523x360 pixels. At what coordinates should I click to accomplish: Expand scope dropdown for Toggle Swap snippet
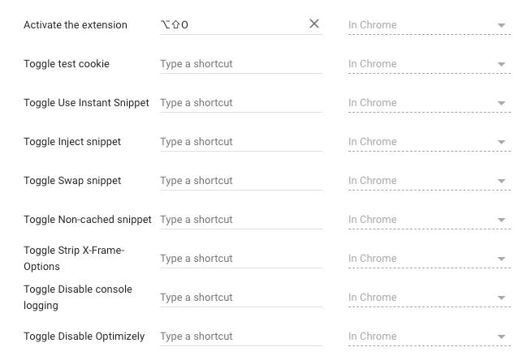point(430,181)
